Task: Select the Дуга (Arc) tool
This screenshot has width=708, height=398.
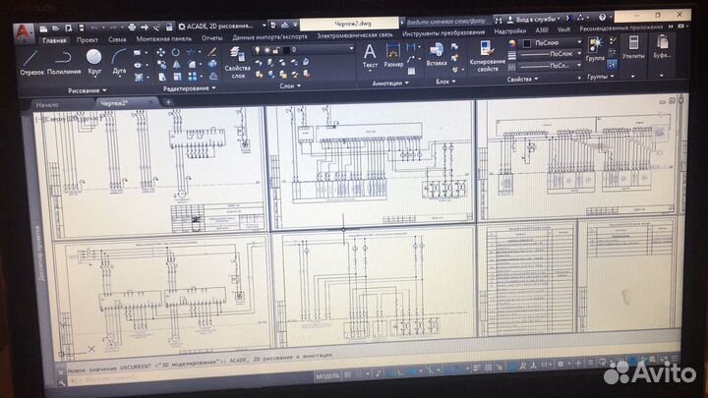Action: tap(119, 61)
